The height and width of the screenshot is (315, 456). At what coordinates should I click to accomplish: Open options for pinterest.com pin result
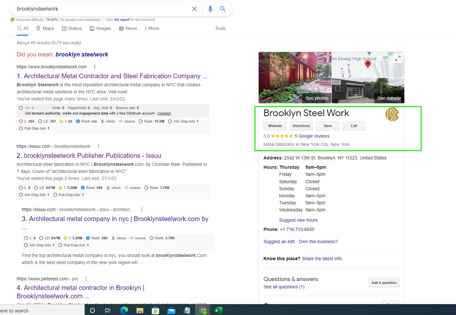(x=86, y=279)
